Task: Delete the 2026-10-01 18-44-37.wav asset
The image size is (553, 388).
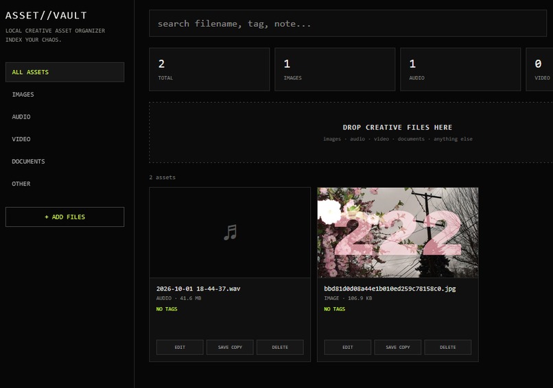Action: 280,347
